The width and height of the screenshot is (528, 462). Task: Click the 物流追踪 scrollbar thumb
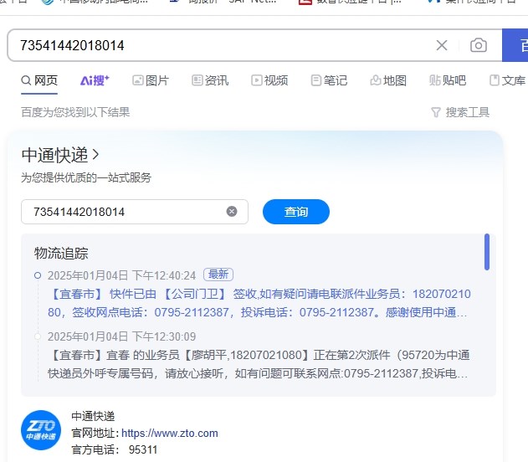[x=487, y=252]
